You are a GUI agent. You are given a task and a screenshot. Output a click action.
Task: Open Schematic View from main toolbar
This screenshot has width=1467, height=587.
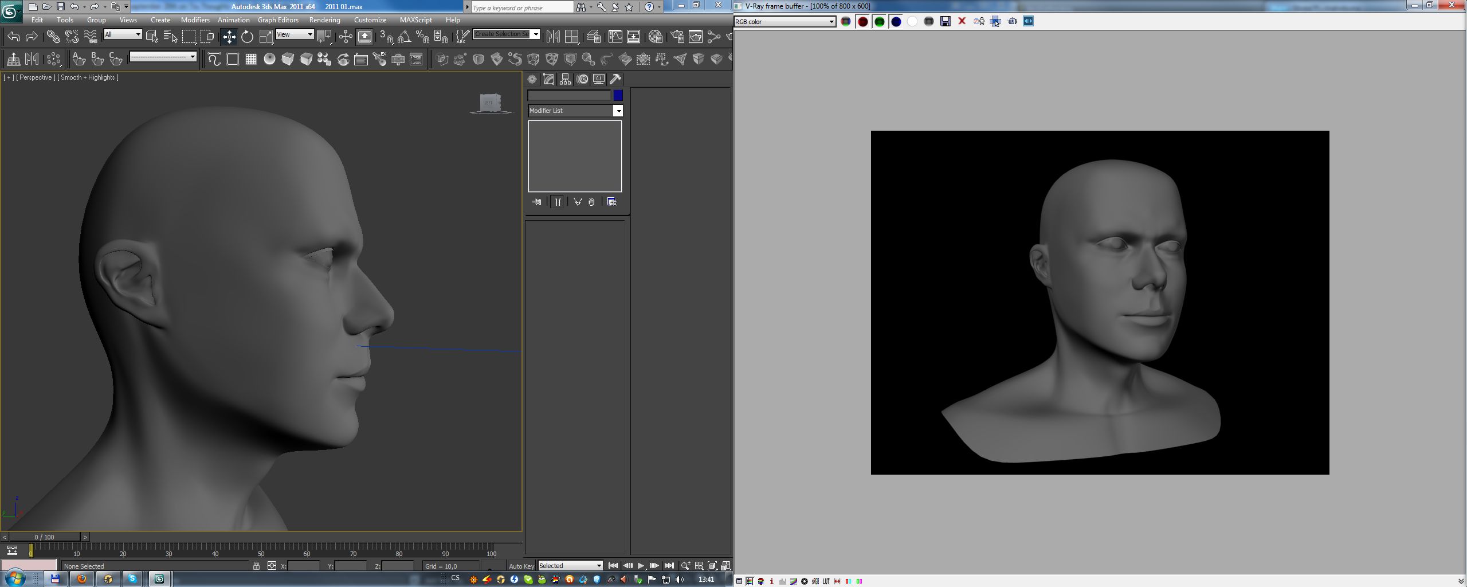click(x=633, y=37)
